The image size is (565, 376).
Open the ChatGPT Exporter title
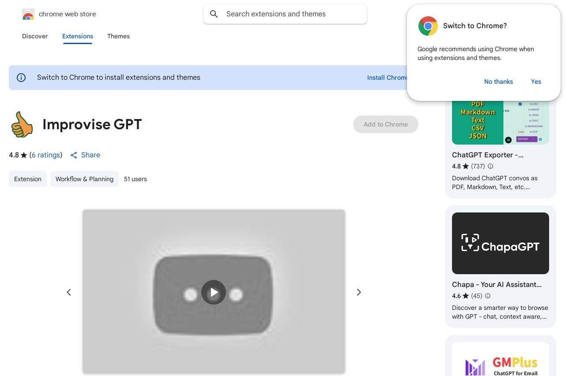point(488,155)
